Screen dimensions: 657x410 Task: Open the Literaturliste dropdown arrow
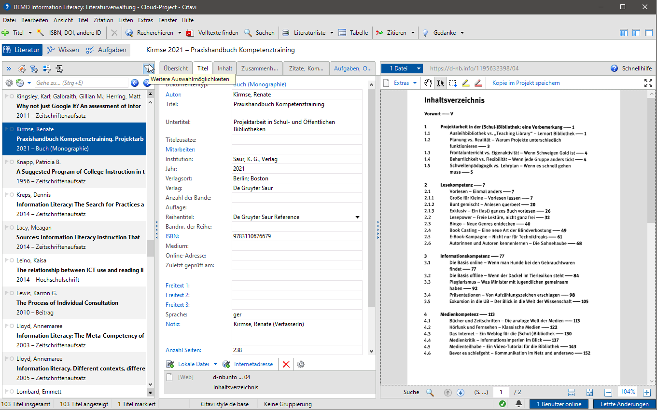331,33
